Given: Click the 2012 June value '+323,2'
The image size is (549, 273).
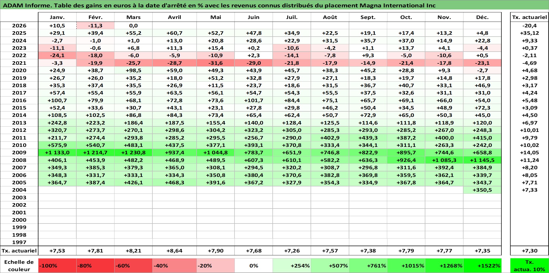Looking at the screenshot, I should [254, 130].
